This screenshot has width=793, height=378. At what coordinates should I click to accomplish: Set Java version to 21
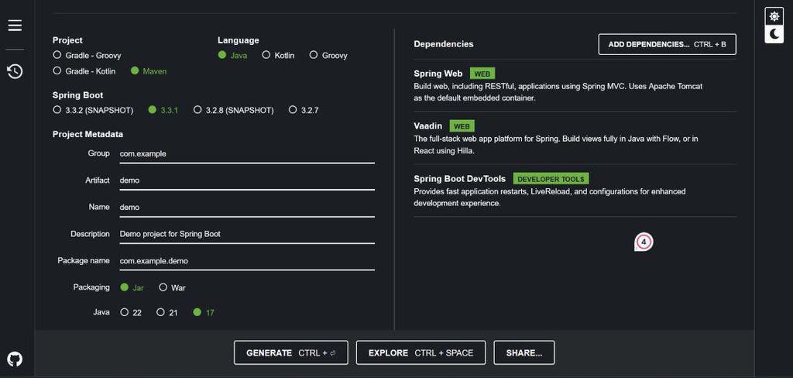tap(167, 312)
